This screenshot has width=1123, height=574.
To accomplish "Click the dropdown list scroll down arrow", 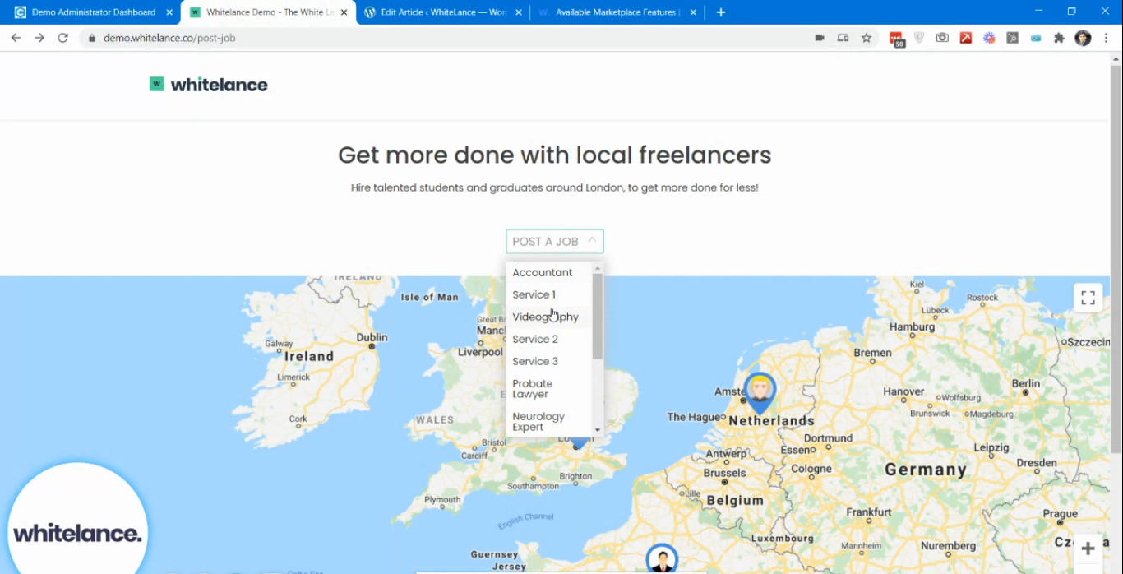I will (598, 430).
